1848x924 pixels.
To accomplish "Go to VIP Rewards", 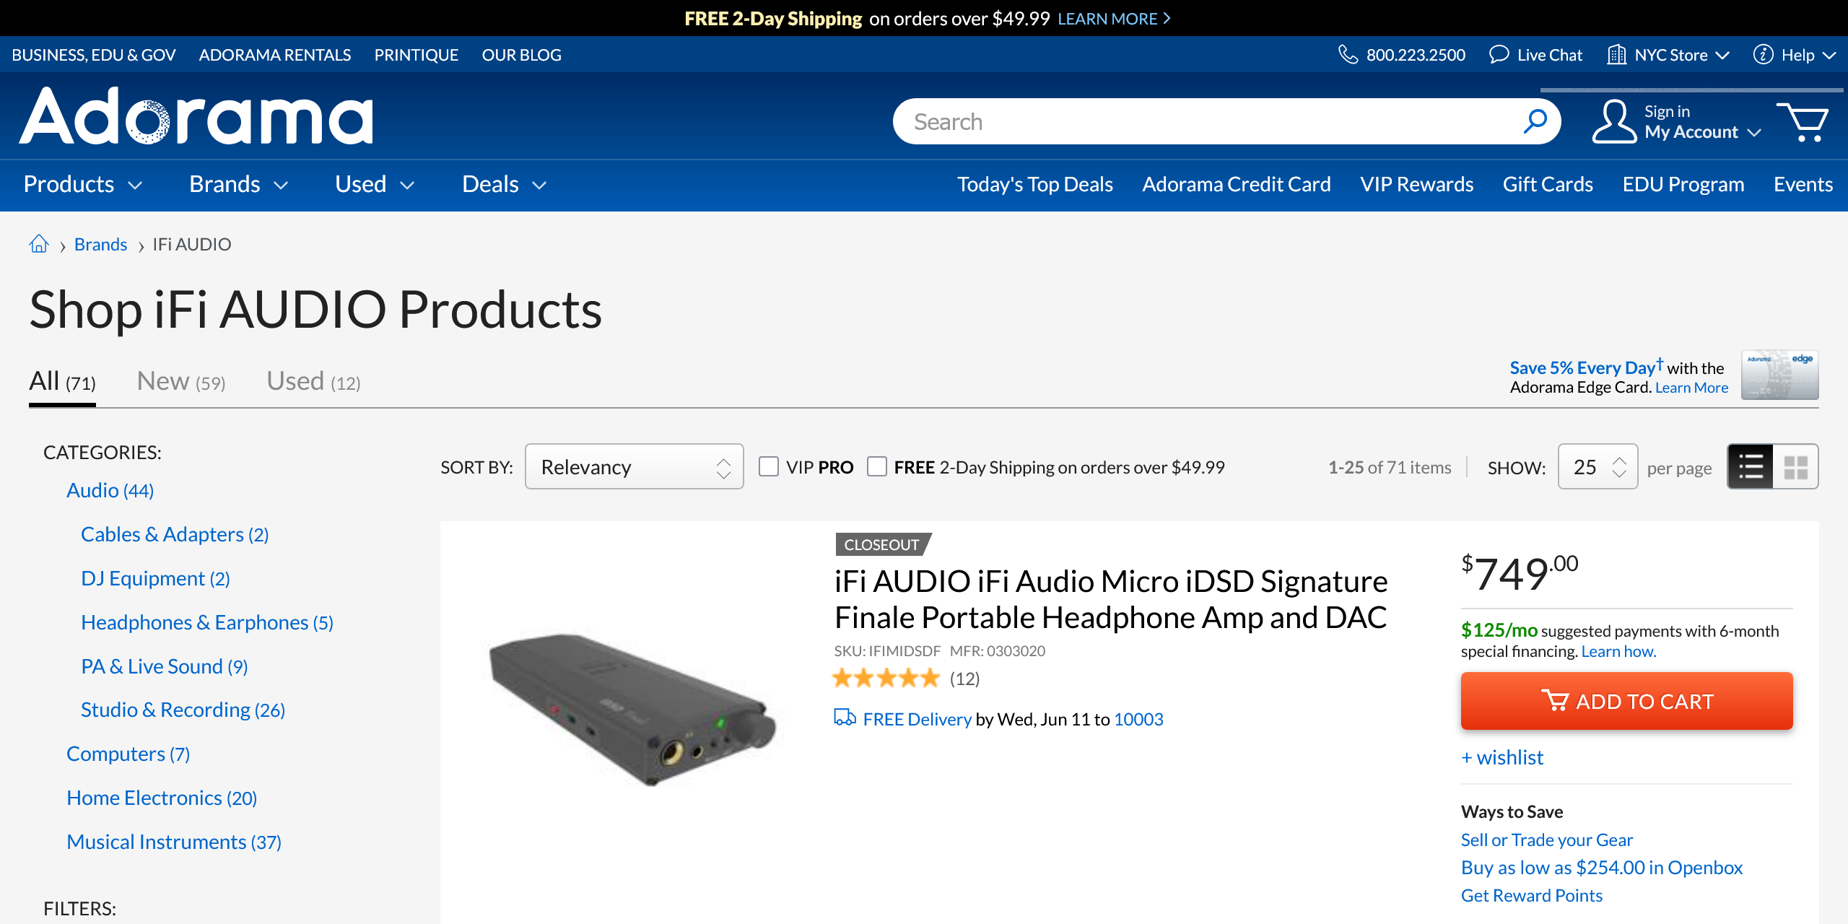I will [x=1416, y=184].
